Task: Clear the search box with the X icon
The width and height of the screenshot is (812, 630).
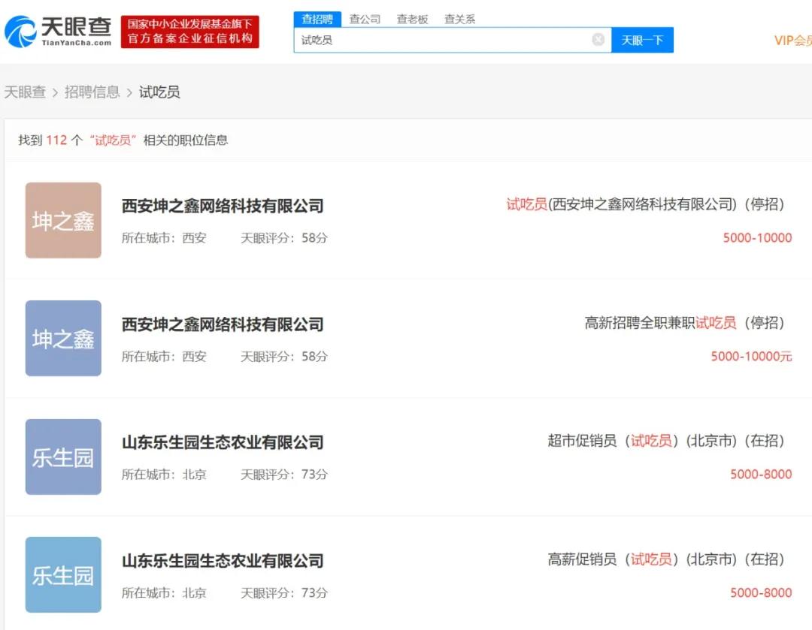Action: tap(598, 40)
